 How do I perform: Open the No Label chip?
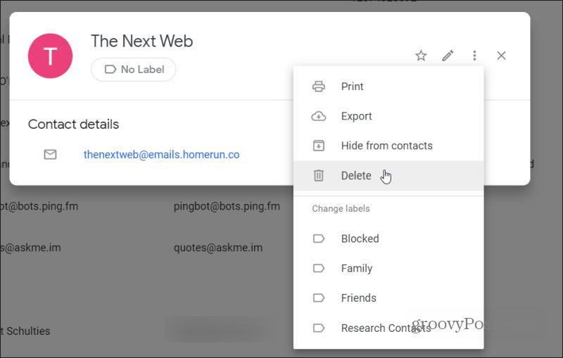tap(134, 69)
